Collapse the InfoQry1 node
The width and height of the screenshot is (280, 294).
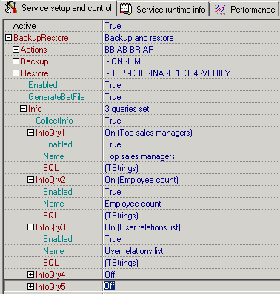30,133
